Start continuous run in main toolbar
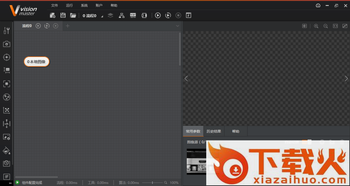The height and width of the screenshot is (186, 350). click(168, 15)
